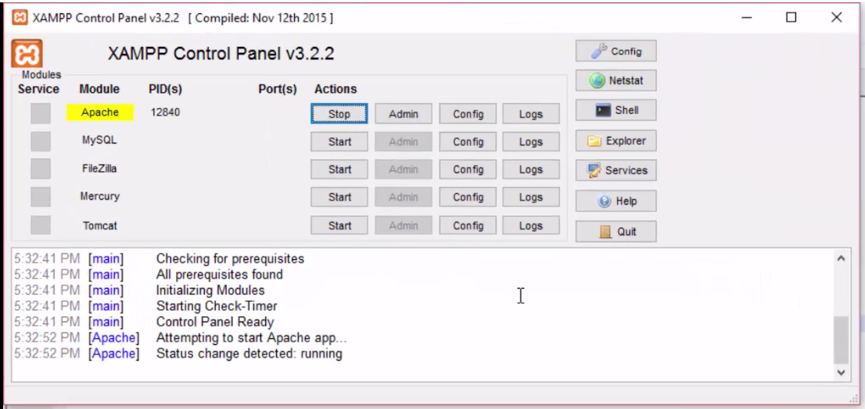Start the Tomcat module
Image resolution: width=865 pixels, height=409 pixels.
339,226
